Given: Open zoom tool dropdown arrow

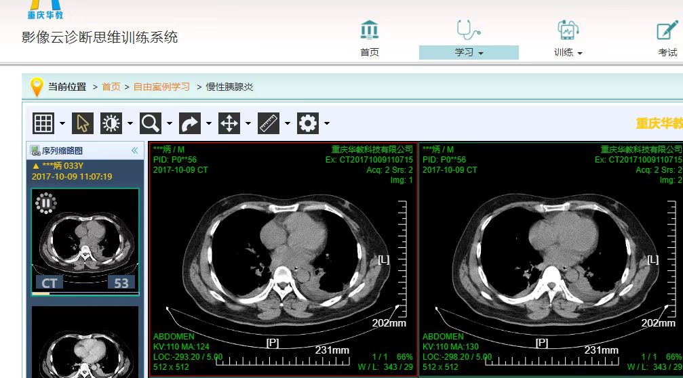Looking at the screenshot, I should [170, 123].
